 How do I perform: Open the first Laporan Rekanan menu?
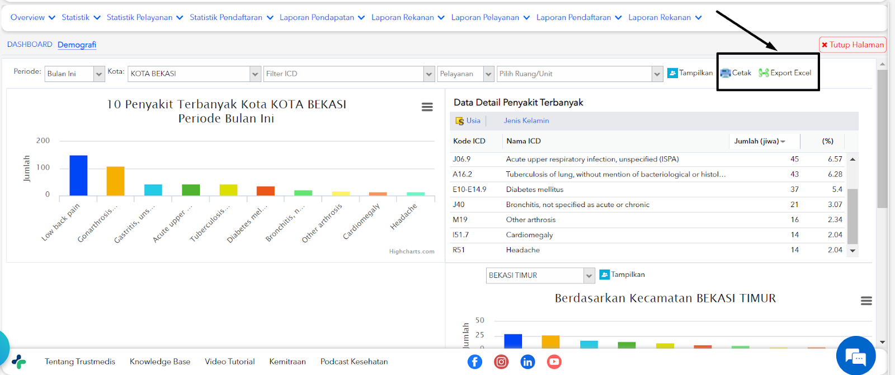pyautogui.click(x=408, y=18)
